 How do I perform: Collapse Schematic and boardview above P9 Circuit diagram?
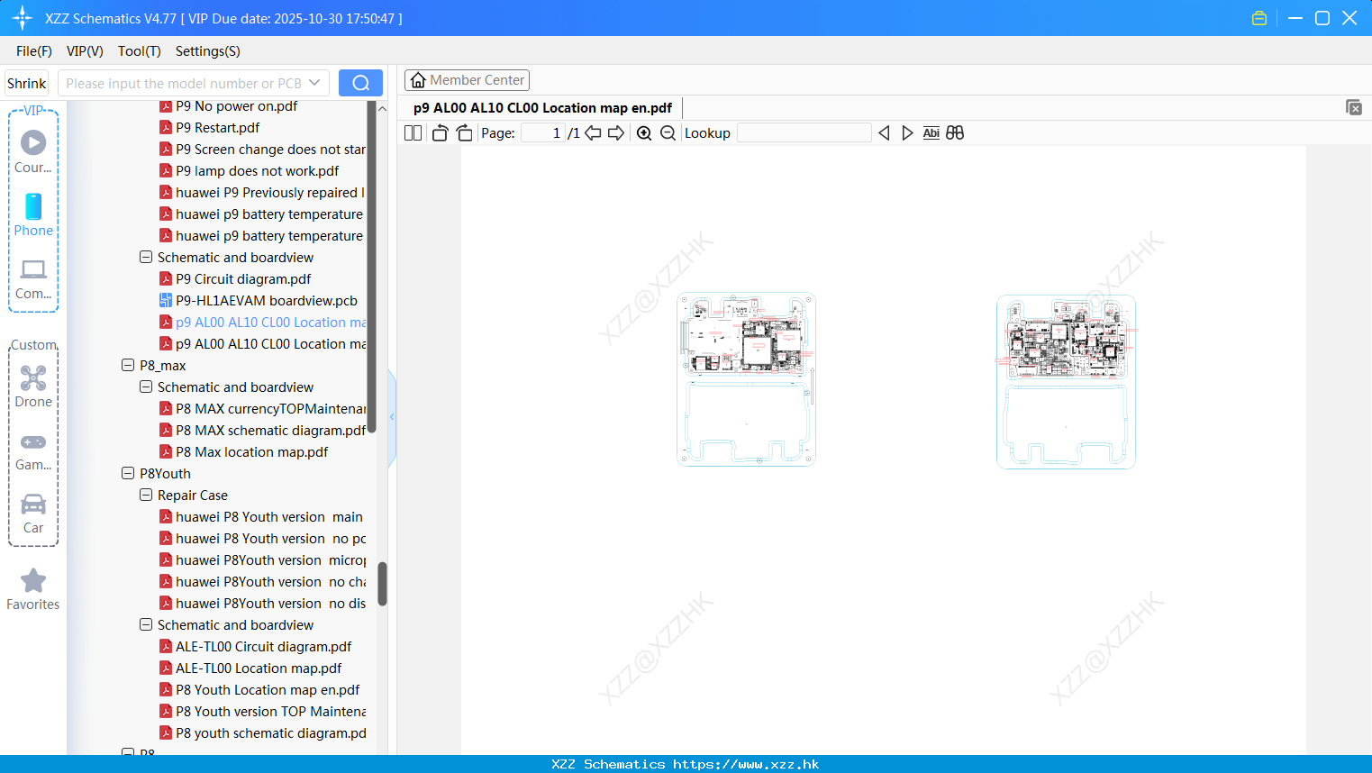coord(146,258)
